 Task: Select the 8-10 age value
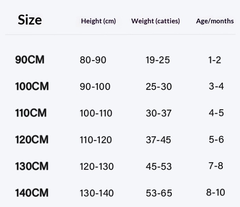[x=215, y=193]
